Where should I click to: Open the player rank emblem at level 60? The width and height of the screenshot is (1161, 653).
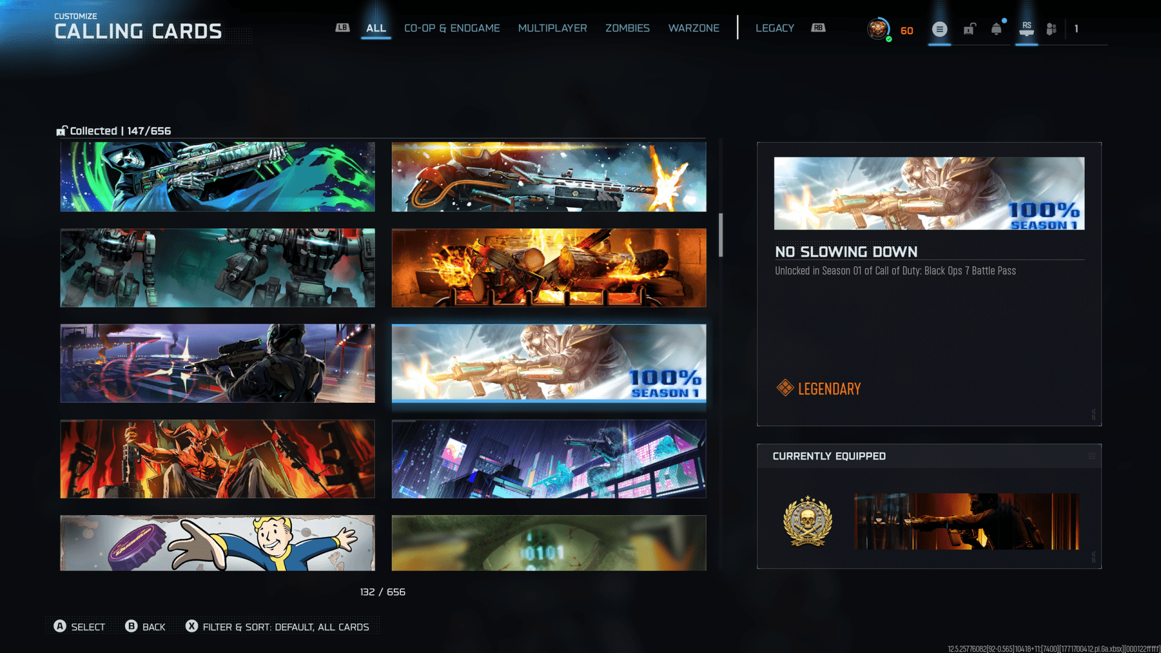pos(878,29)
